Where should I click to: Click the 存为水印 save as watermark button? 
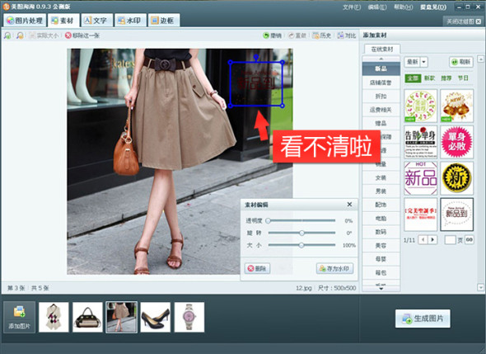click(334, 269)
